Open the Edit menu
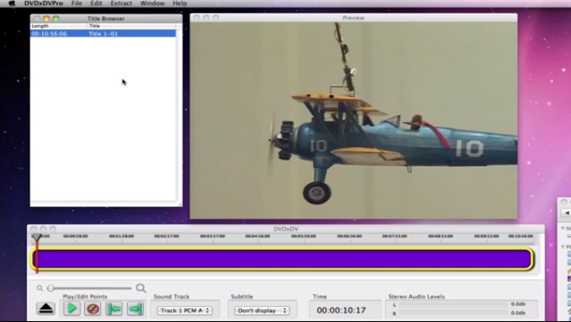 point(96,3)
